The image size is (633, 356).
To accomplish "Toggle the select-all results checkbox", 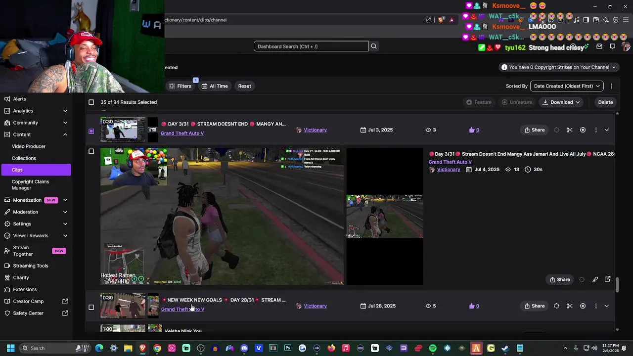I will 91,102.
